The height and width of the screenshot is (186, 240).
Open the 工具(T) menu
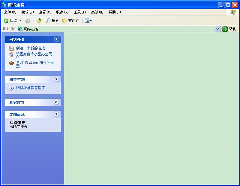click(80, 12)
